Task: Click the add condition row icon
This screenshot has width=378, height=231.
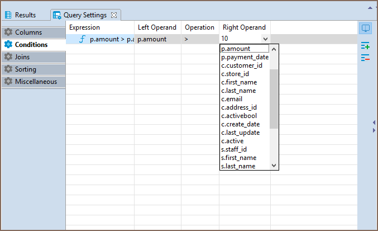Action: (x=366, y=46)
